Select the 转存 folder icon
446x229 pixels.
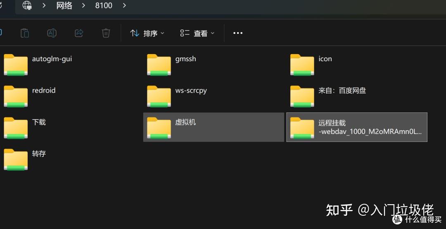[16, 160]
